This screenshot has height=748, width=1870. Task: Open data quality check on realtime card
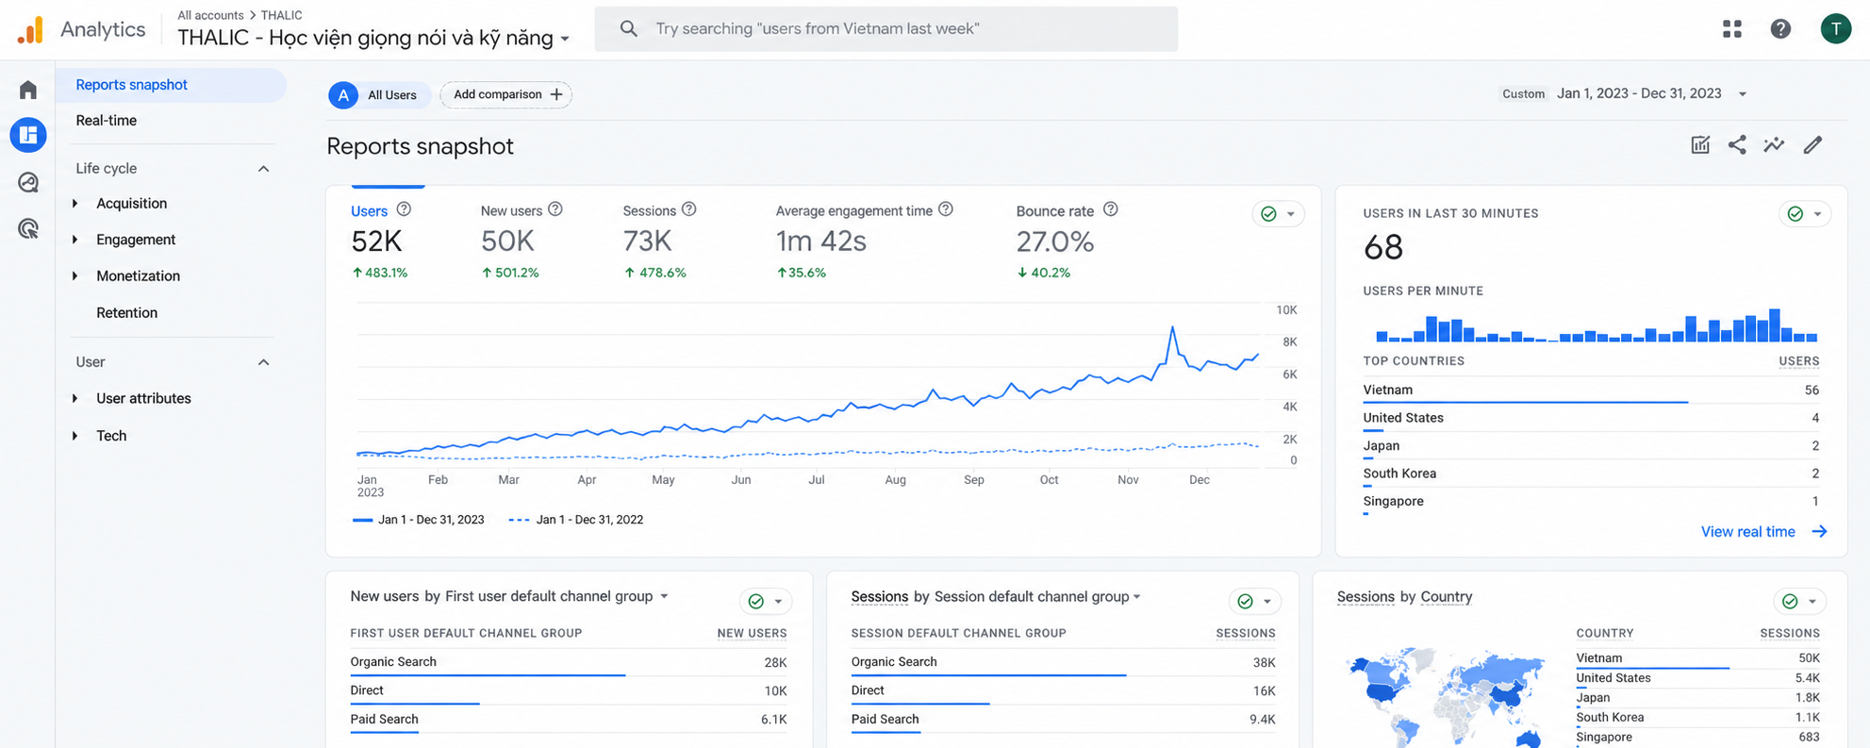click(1804, 214)
